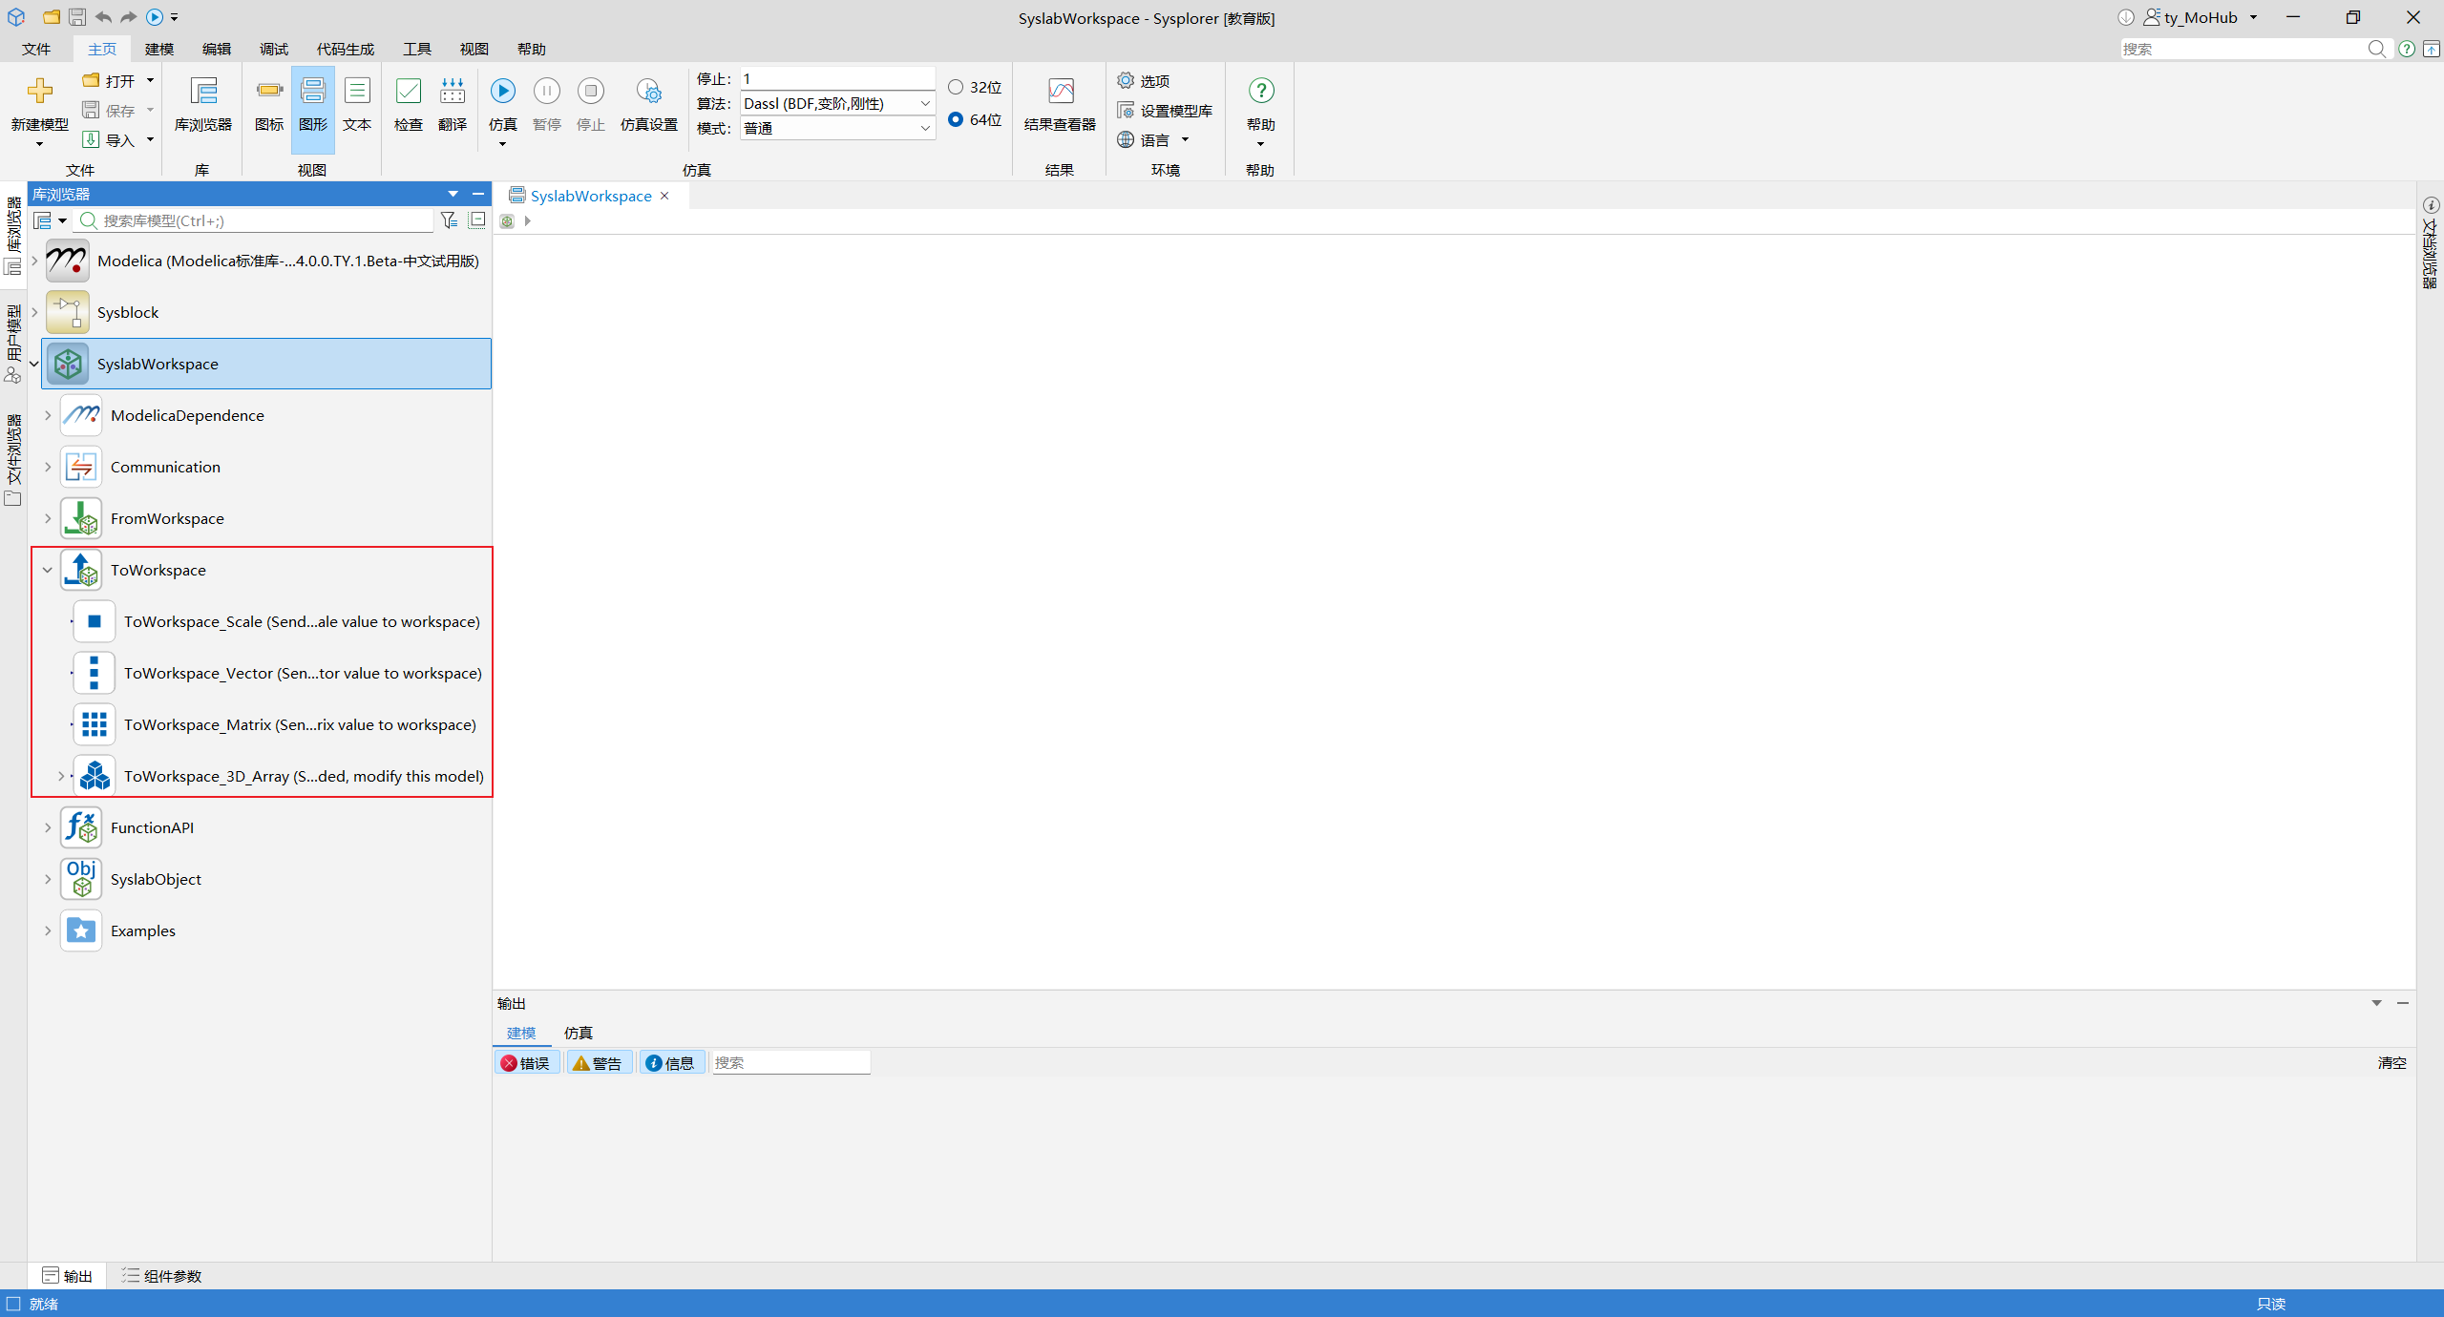The width and height of the screenshot is (2444, 1317).
Task: Toggle 信息 info filter in output
Action: pyautogui.click(x=671, y=1063)
